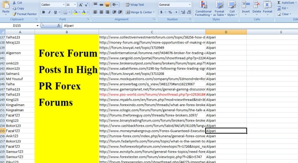Middle-align the cell contents

(x=101, y=4)
